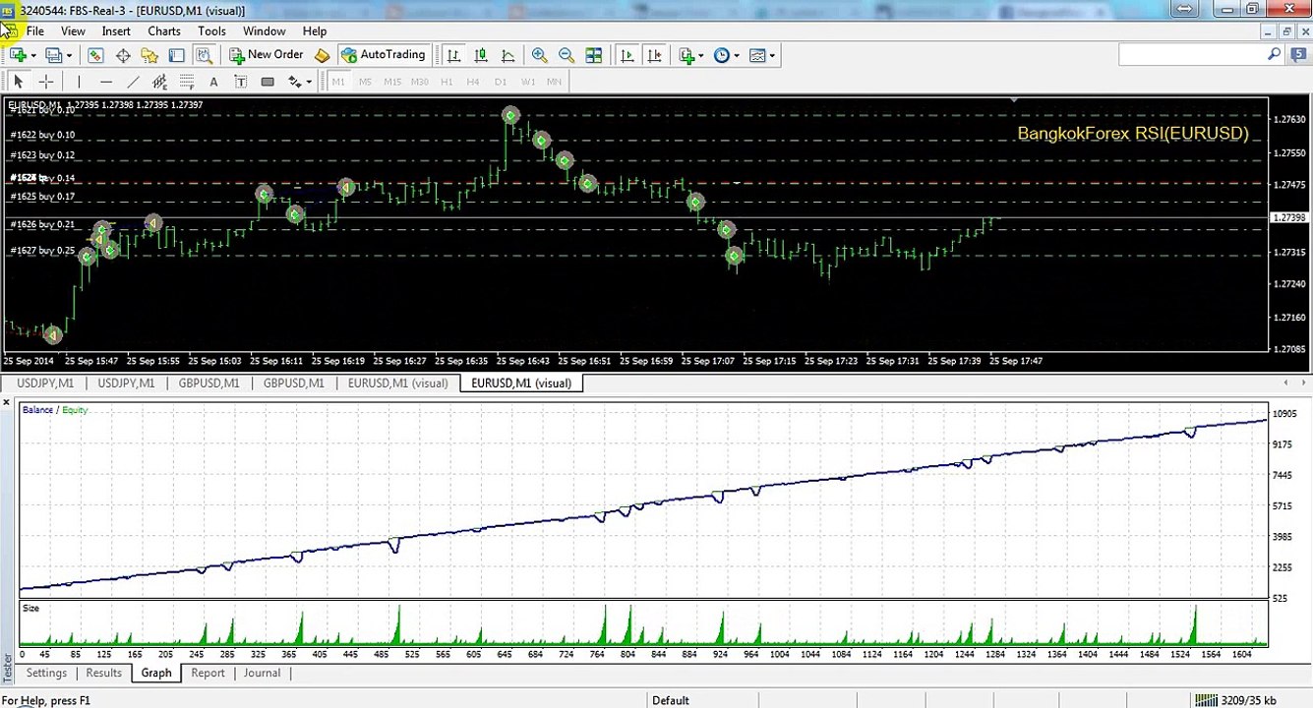Select the arrows drawing tool icon
1313x708 pixels.
point(294,82)
